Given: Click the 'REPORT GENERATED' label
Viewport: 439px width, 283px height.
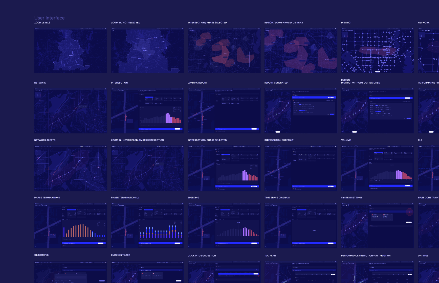Looking at the screenshot, I should pyautogui.click(x=276, y=83).
